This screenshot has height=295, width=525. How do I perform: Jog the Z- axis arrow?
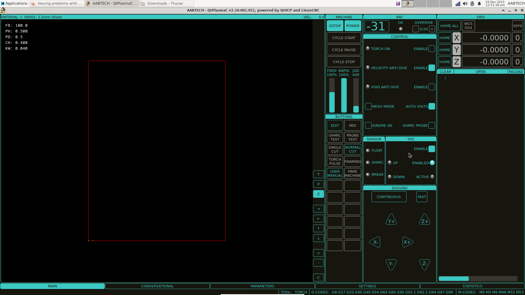tap(425, 264)
